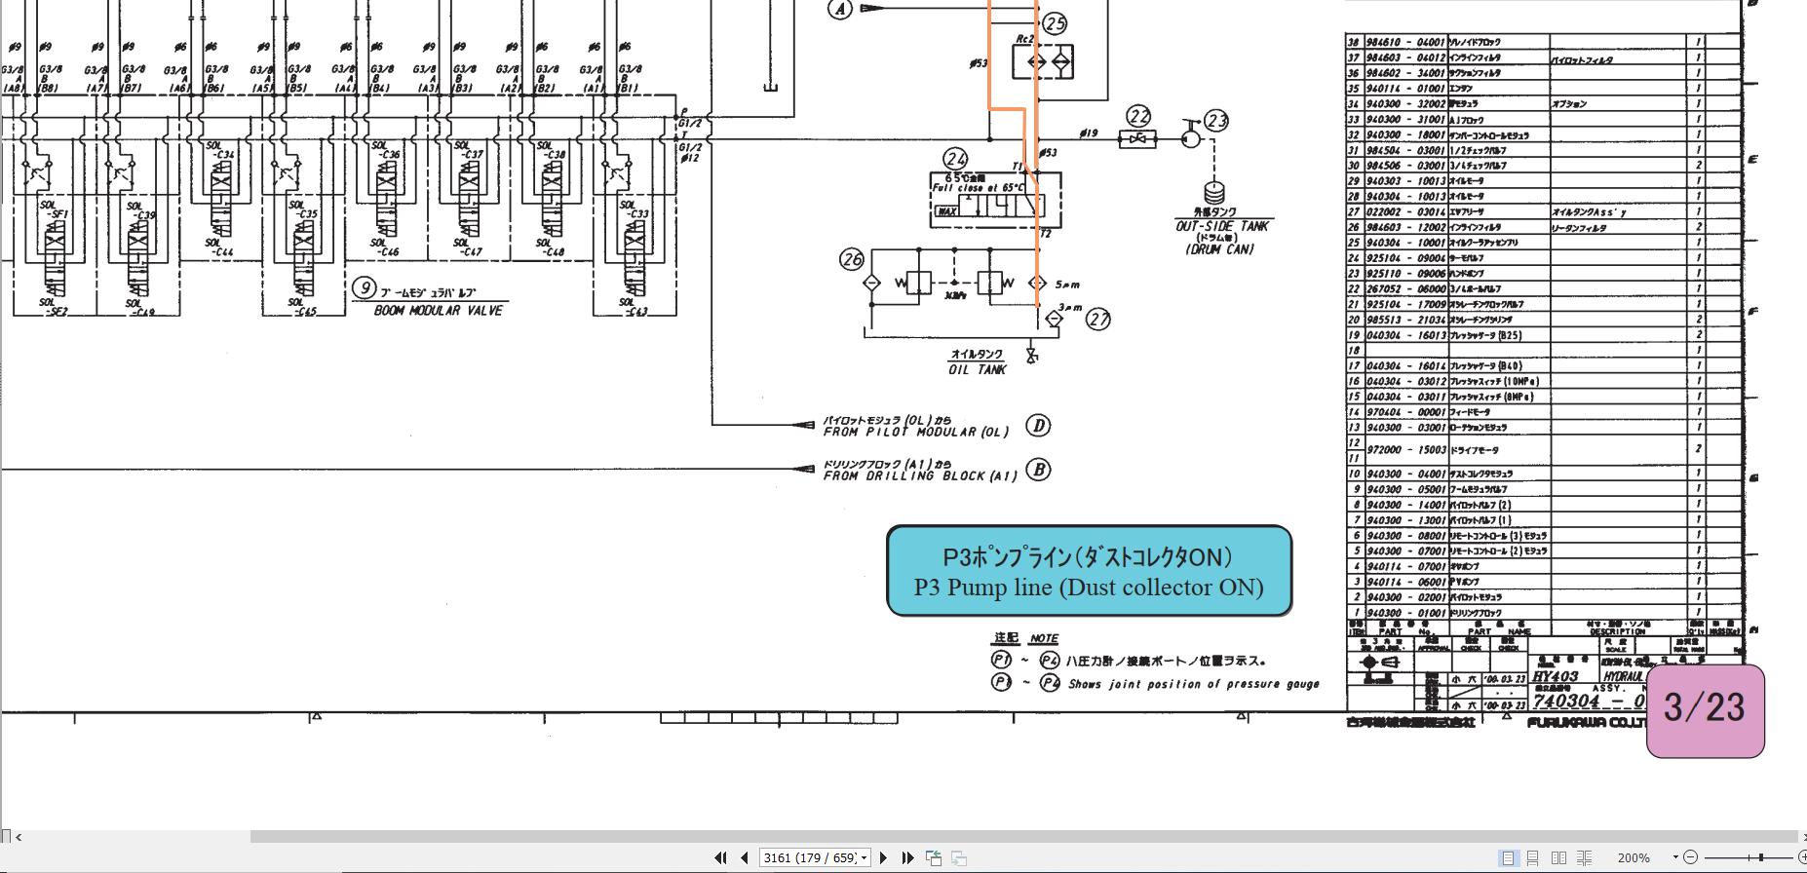
Task: Click FROM DRILLING BLOCK (A1) text
Action: (920, 476)
